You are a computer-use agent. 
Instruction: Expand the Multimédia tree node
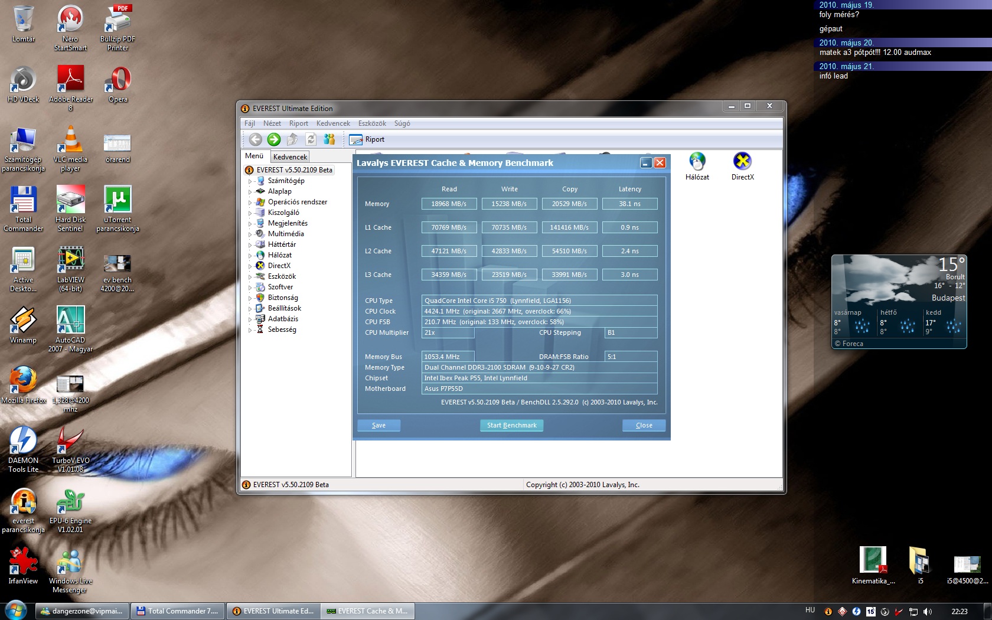tap(250, 234)
